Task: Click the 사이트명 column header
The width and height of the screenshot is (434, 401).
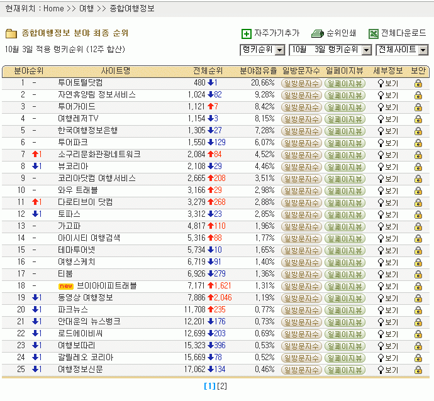Action: pos(116,71)
